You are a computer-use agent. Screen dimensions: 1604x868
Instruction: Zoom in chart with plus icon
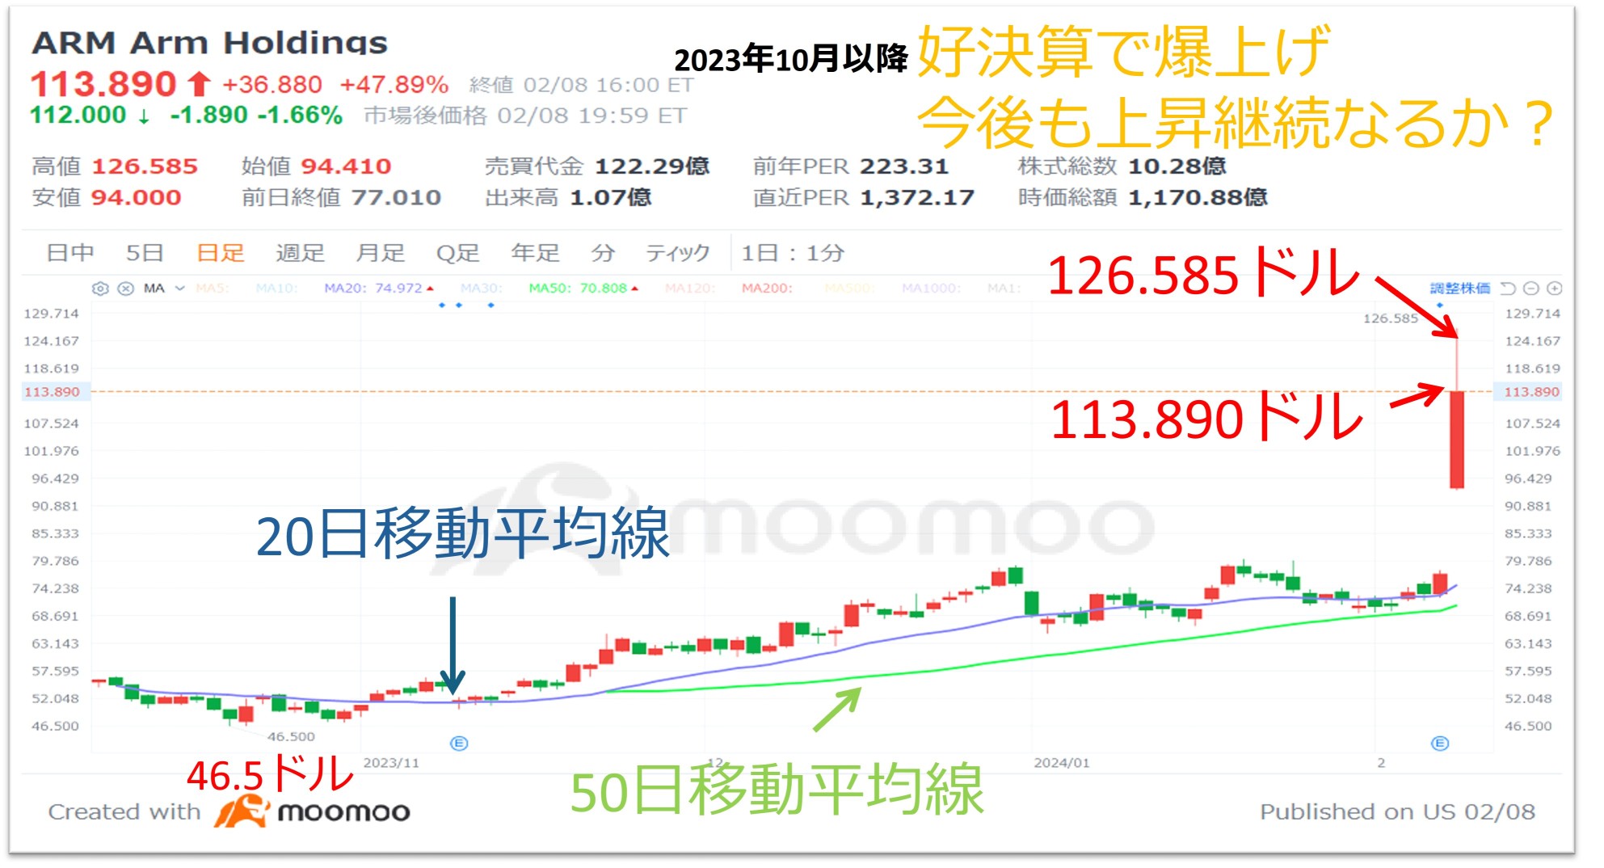tap(1554, 289)
